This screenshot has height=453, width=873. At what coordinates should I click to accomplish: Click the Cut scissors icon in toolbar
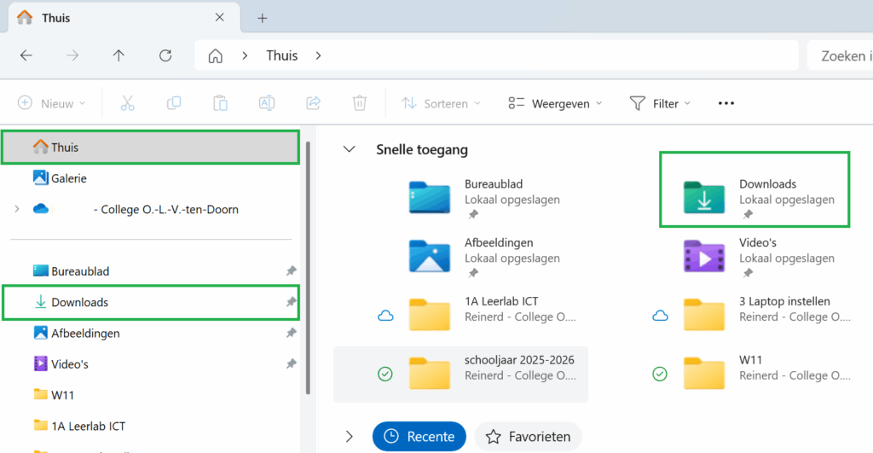coord(128,103)
